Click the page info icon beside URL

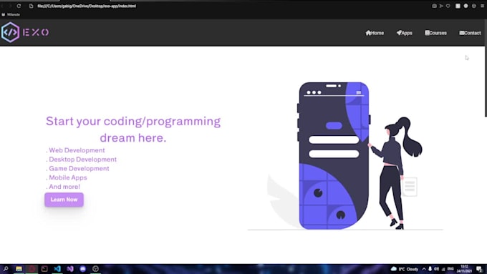pos(31,6)
